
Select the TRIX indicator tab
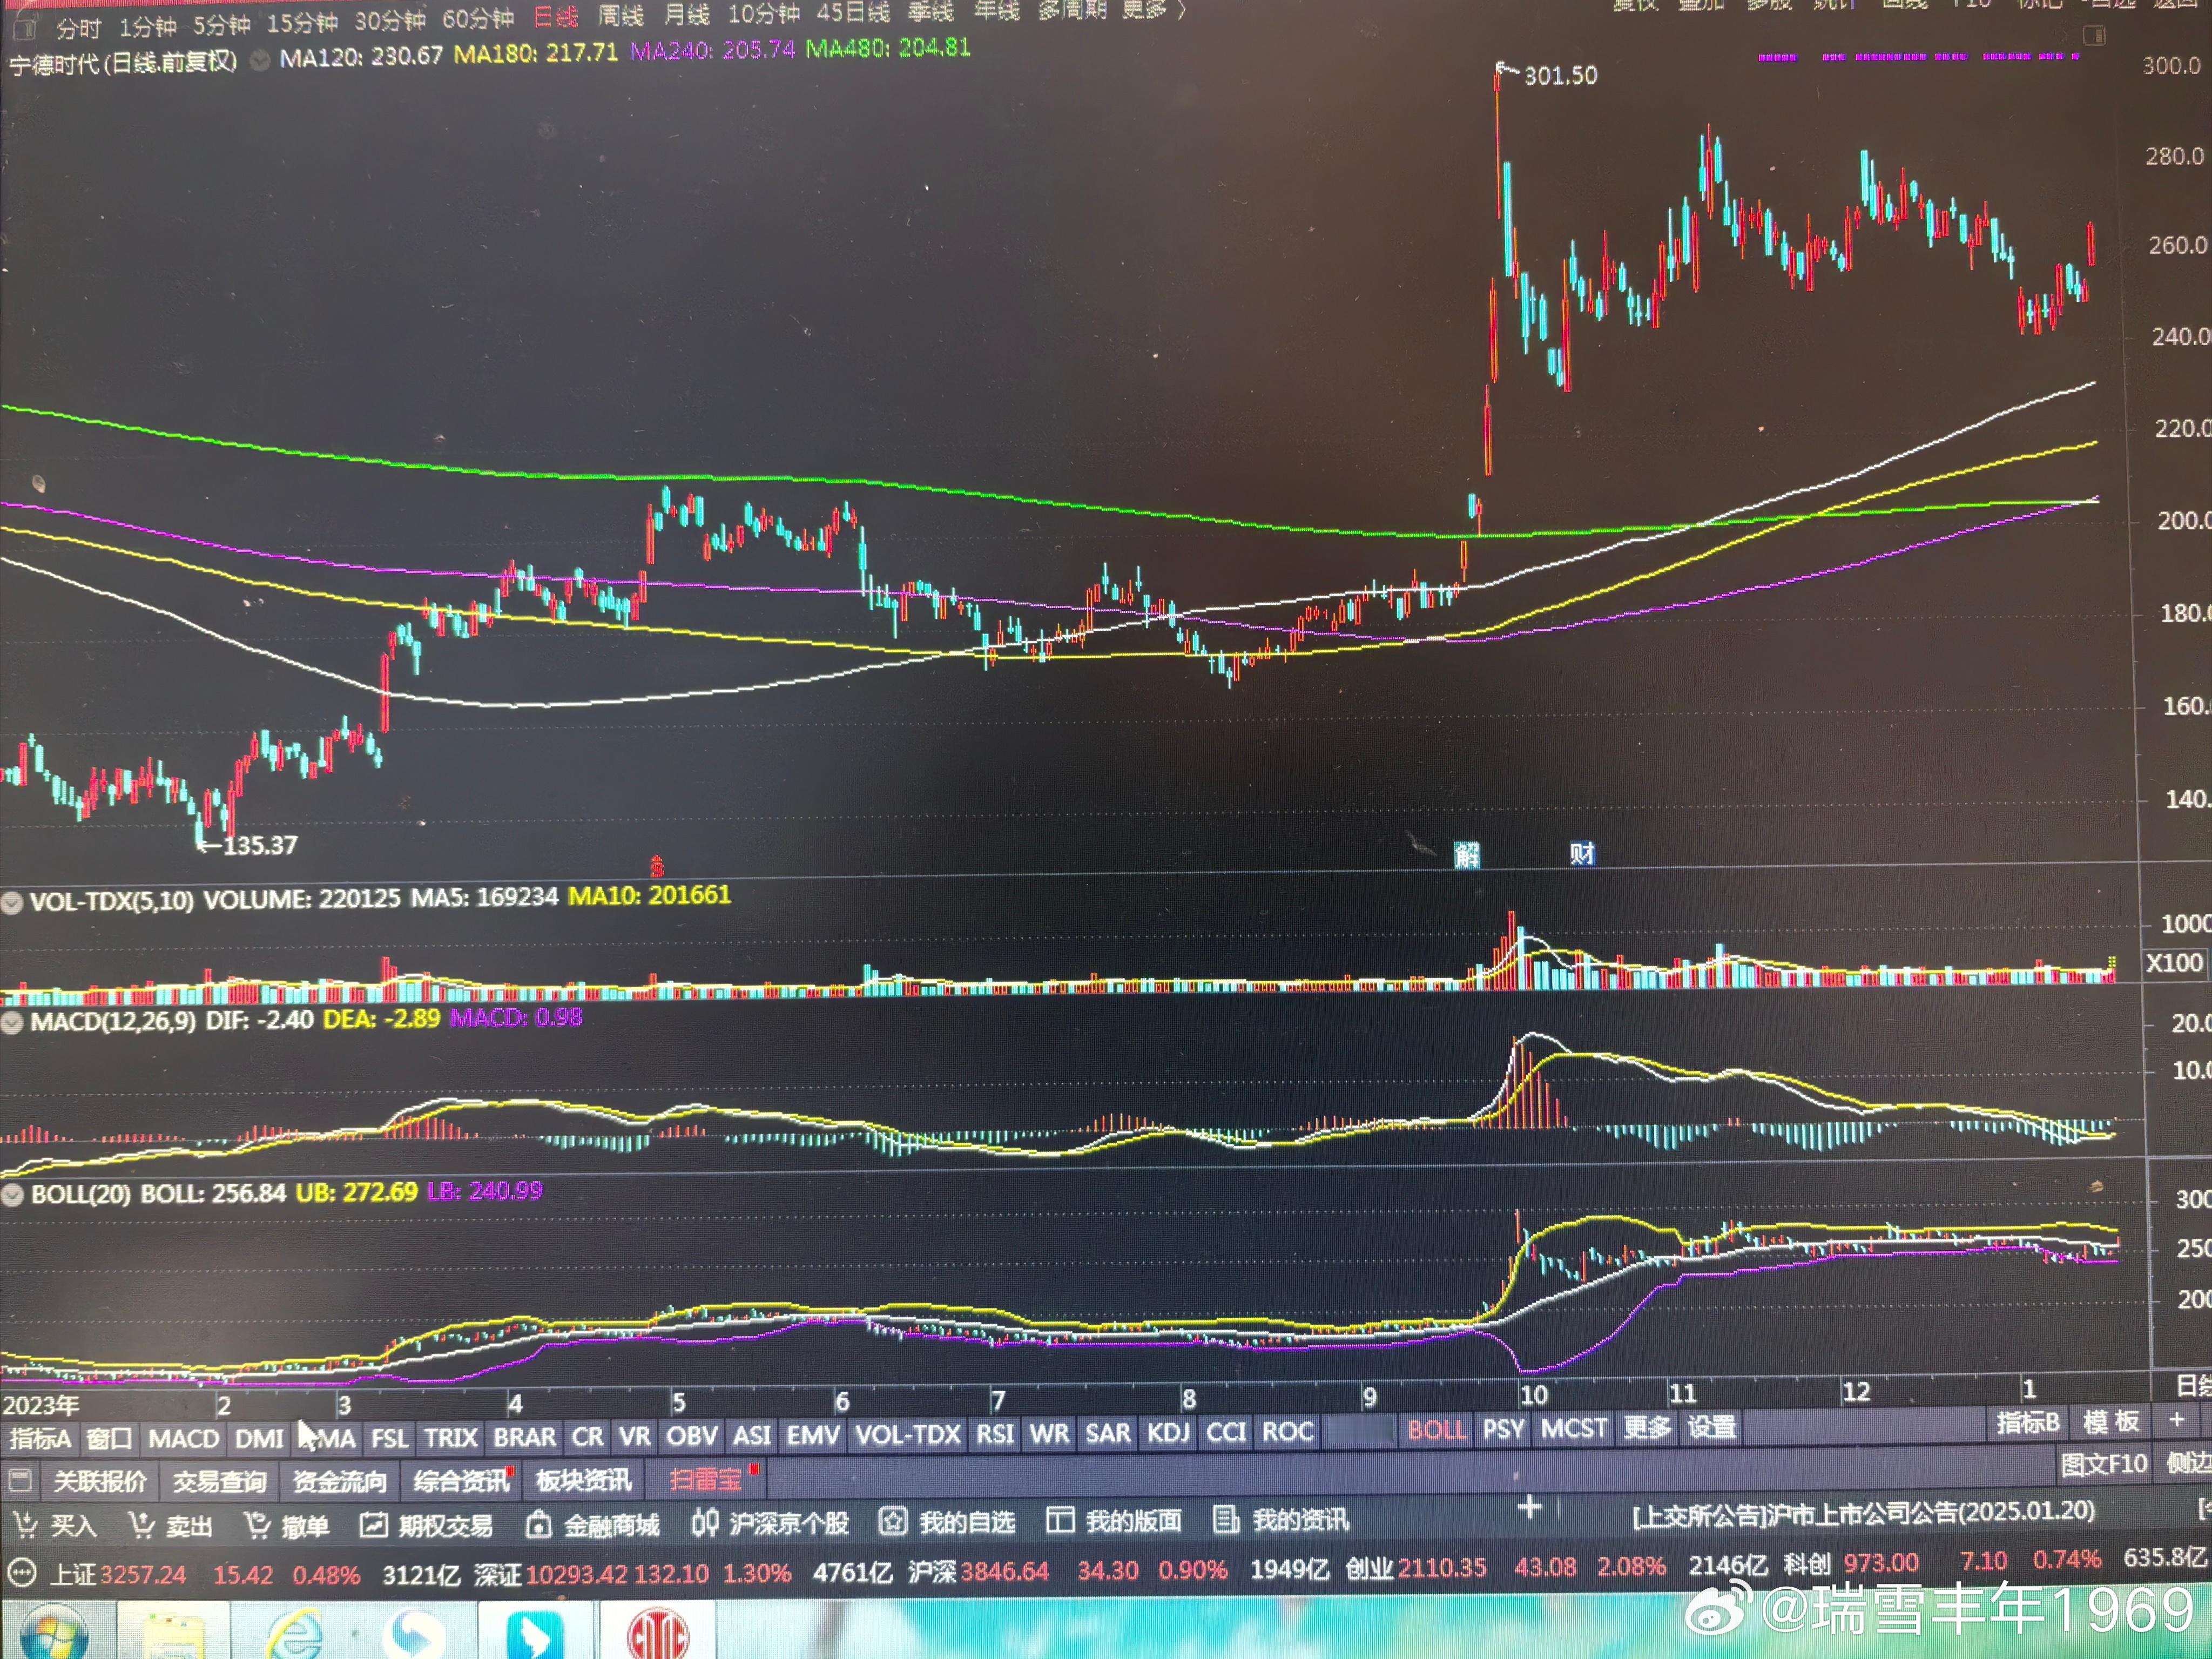(x=450, y=1437)
